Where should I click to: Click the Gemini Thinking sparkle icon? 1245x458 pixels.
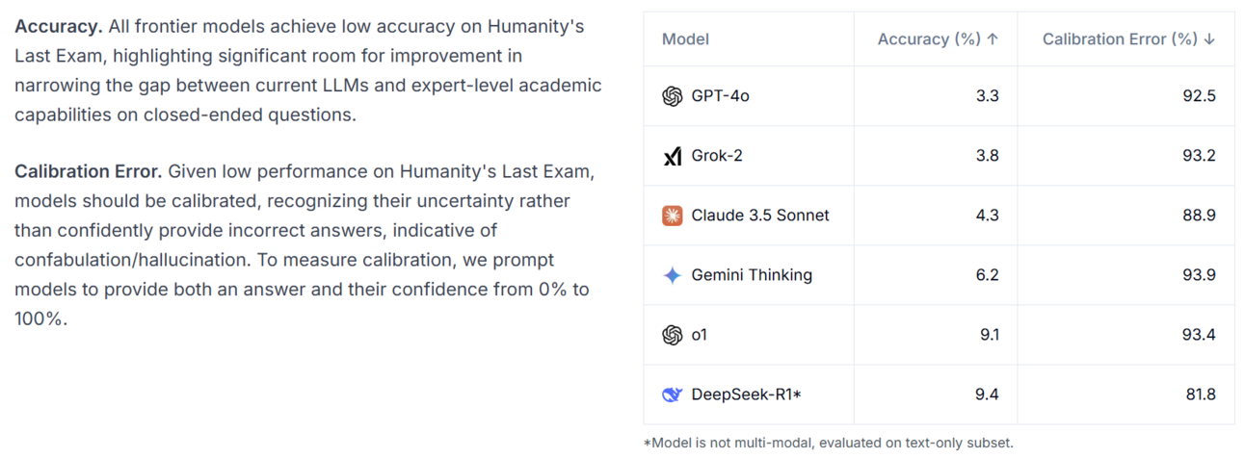coord(673,275)
